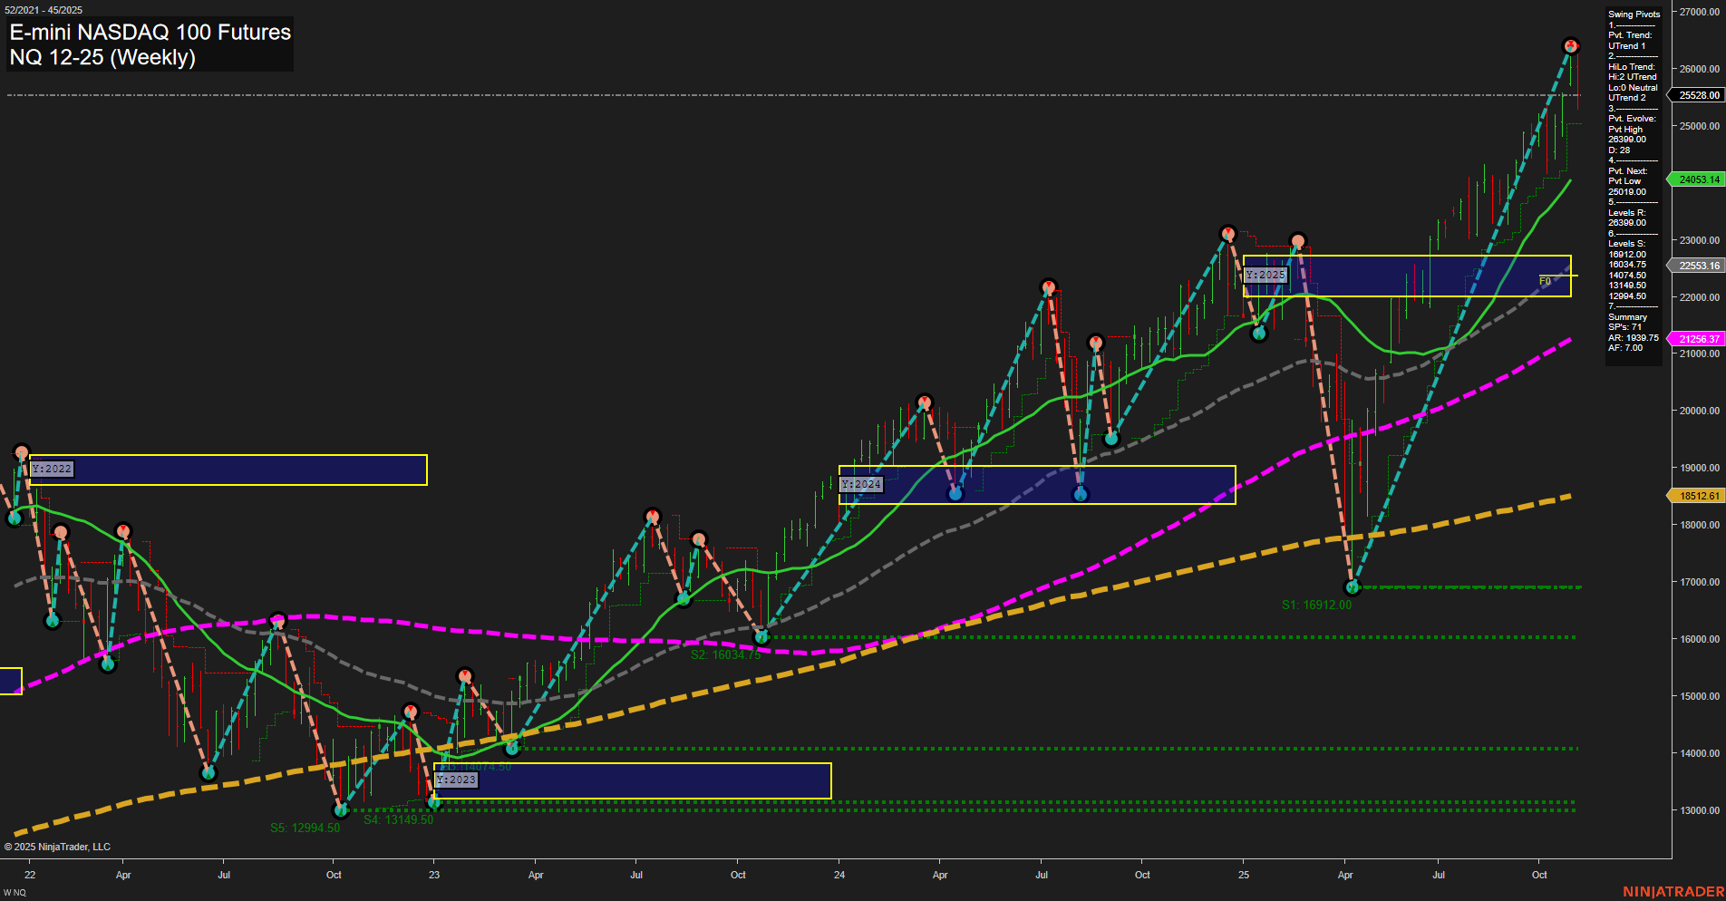Select the pivot-low marker above S5: 12994.50
The width and height of the screenshot is (1726, 901).
[340, 811]
